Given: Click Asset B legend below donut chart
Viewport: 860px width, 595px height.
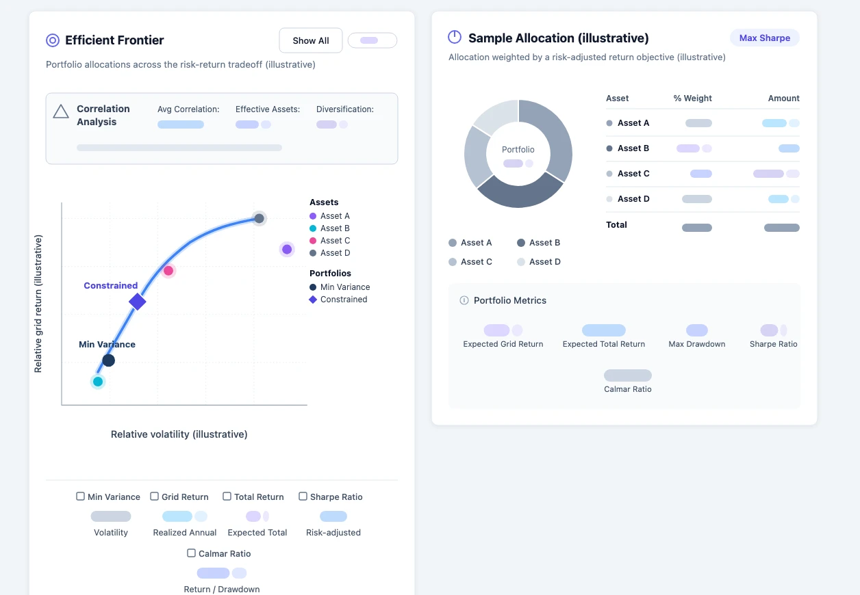Looking at the screenshot, I should [x=539, y=243].
